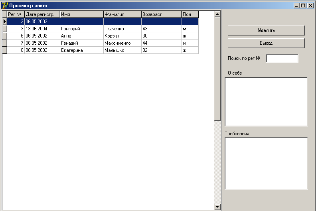This screenshot has width=316, height=211.
Task: Click the Дата регистр. column header
Action: click(x=42, y=14)
